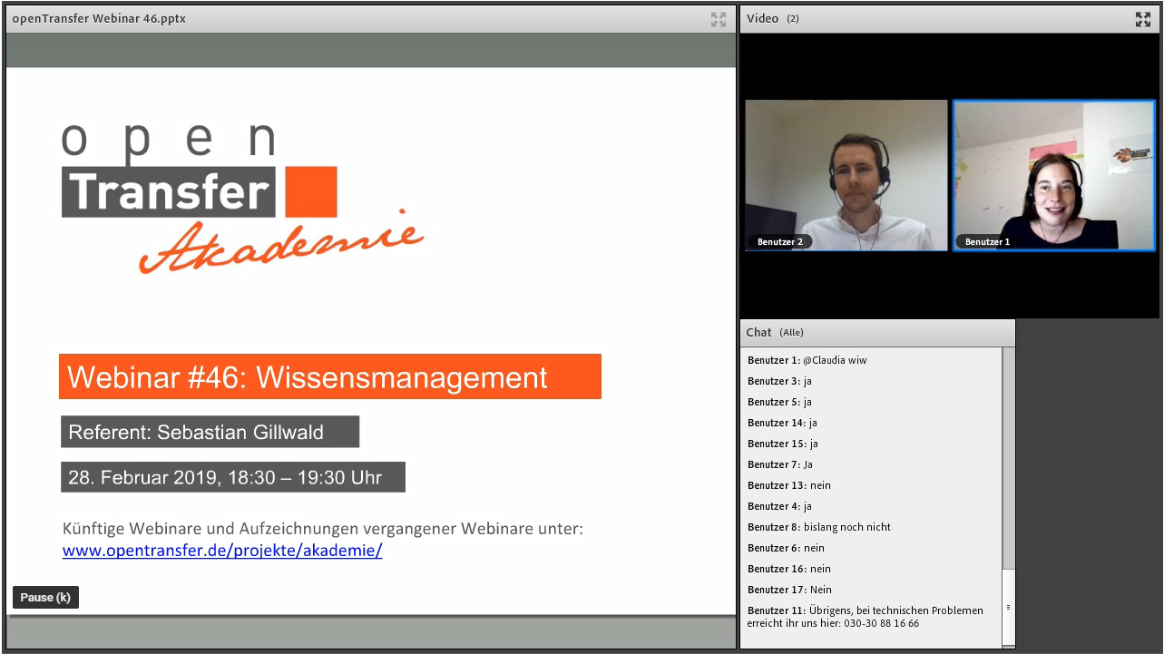1164x654 pixels.
Task: Click the 'Webinar #46: Wissensmanagement' slide title
Action: point(330,376)
